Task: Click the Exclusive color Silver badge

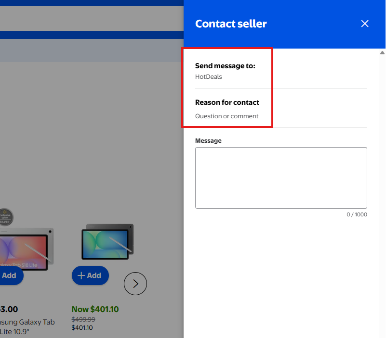Action: click(5, 217)
